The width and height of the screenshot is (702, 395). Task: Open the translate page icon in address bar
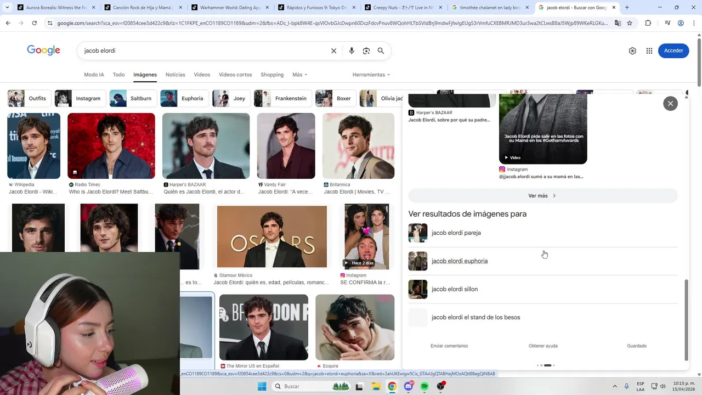click(618, 23)
